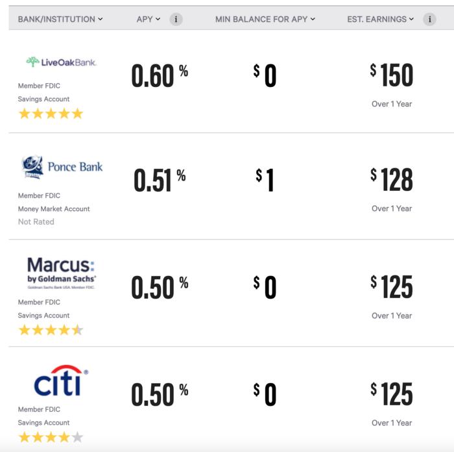Click Ponce Bank's $1 minimum balance
The image size is (454, 452).
pos(265,180)
